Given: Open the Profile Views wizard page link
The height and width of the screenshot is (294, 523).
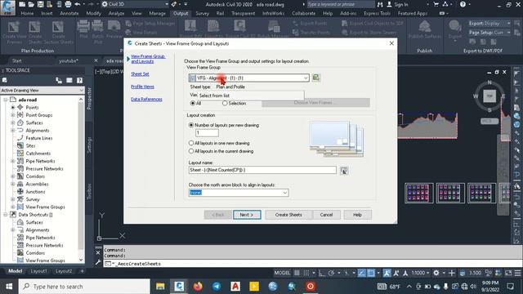Looking at the screenshot, I should click(142, 87).
